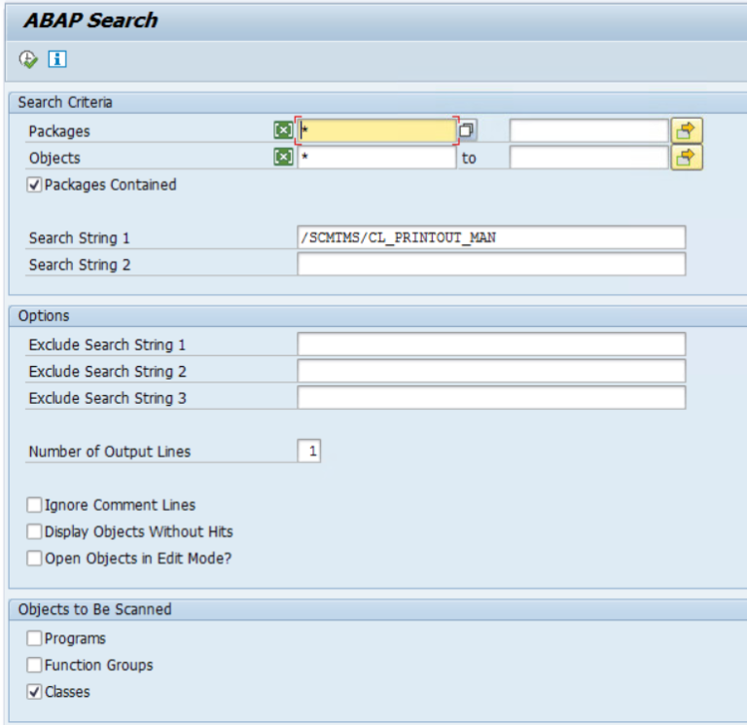Click the Search String 1 label

(79, 237)
